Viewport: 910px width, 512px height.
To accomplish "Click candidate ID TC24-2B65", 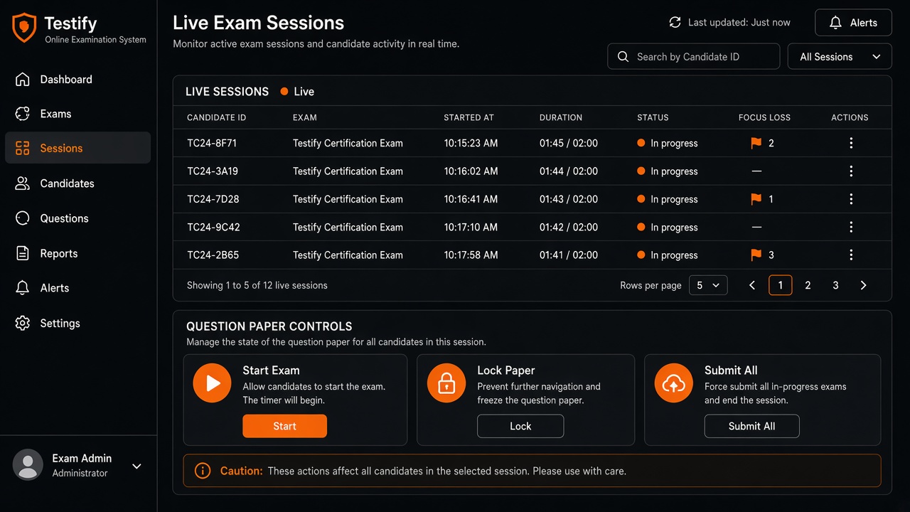I will click(213, 255).
